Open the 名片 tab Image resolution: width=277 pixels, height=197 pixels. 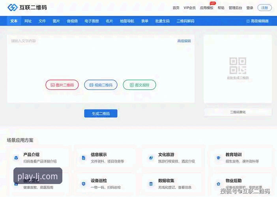pyautogui.click(x=109, y=21)
